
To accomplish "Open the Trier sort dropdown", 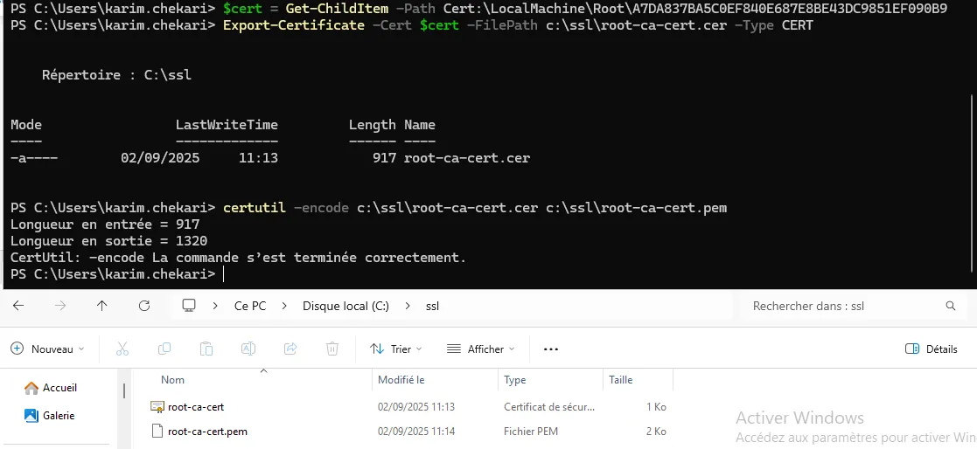I will 396,349.
